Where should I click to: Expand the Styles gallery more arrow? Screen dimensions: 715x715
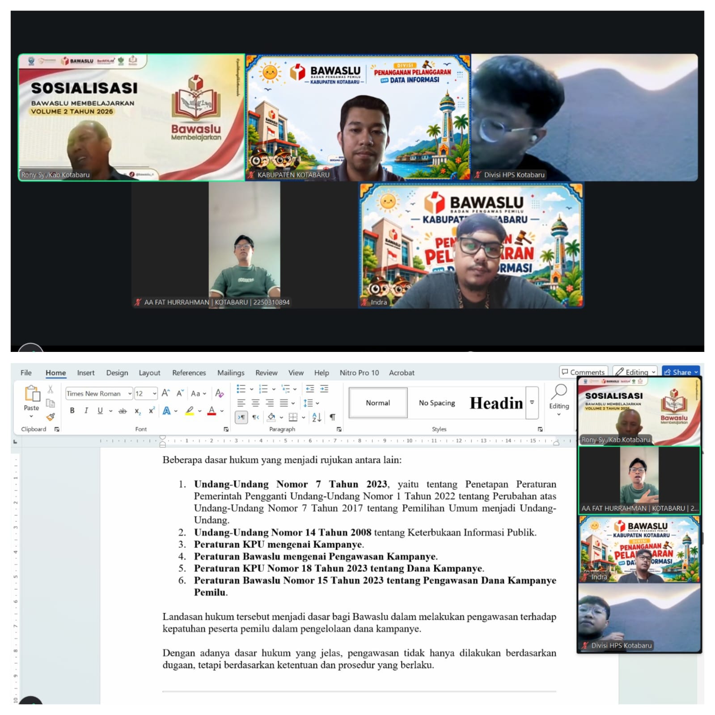(532, 402)
